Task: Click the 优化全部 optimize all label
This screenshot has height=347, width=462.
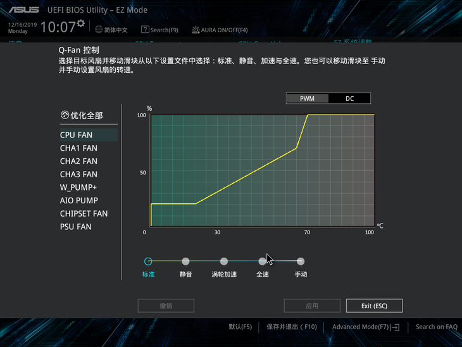Action: coord(87,115)
